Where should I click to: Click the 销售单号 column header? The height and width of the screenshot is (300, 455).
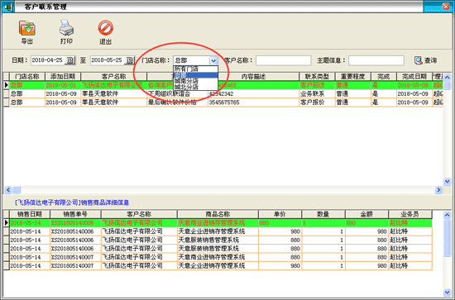pos(75,214)
